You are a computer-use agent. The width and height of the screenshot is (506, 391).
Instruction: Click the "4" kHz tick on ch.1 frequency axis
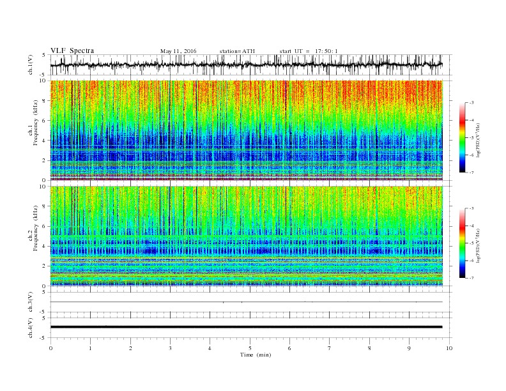tap(45, 141)
